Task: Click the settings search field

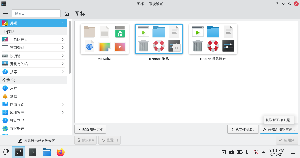Action: 36,13
